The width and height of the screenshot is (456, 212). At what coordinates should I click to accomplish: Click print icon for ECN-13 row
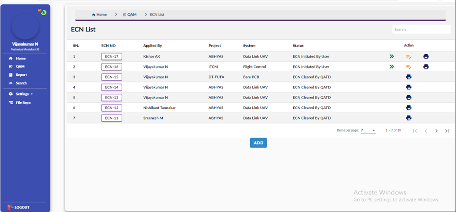(409, 98)
